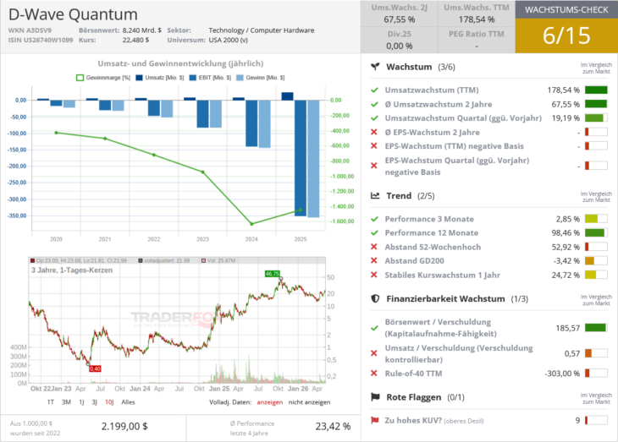Toggle Gewinn [Mio. $] legend entry
The height and width of the screenshot is (442, 618).
coord(261,78)
